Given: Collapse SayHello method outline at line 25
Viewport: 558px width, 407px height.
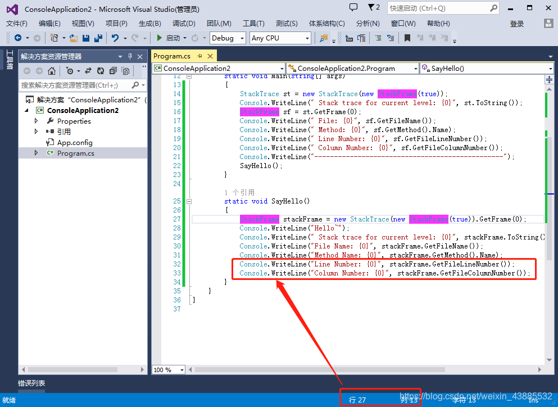Looking at the screenshot, I should tap(189, 201).
